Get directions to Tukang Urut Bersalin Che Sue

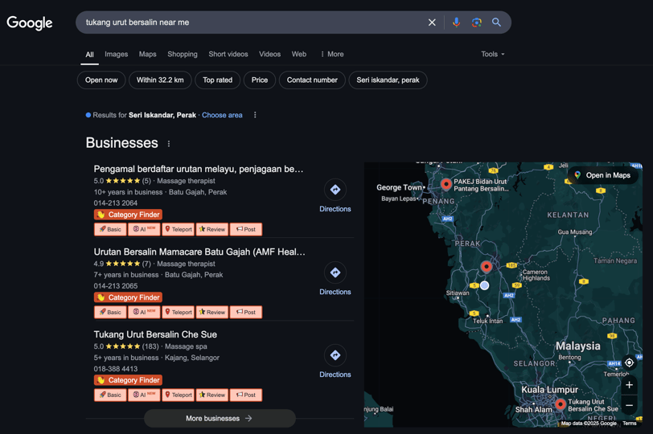pyautogui.click(x=335, y=361)
